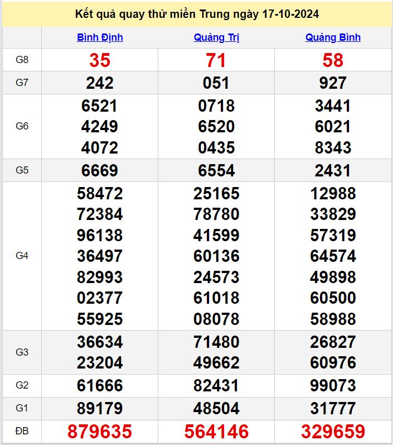Select G4 number 60136

pyautogui.click(x=216, y=256)
